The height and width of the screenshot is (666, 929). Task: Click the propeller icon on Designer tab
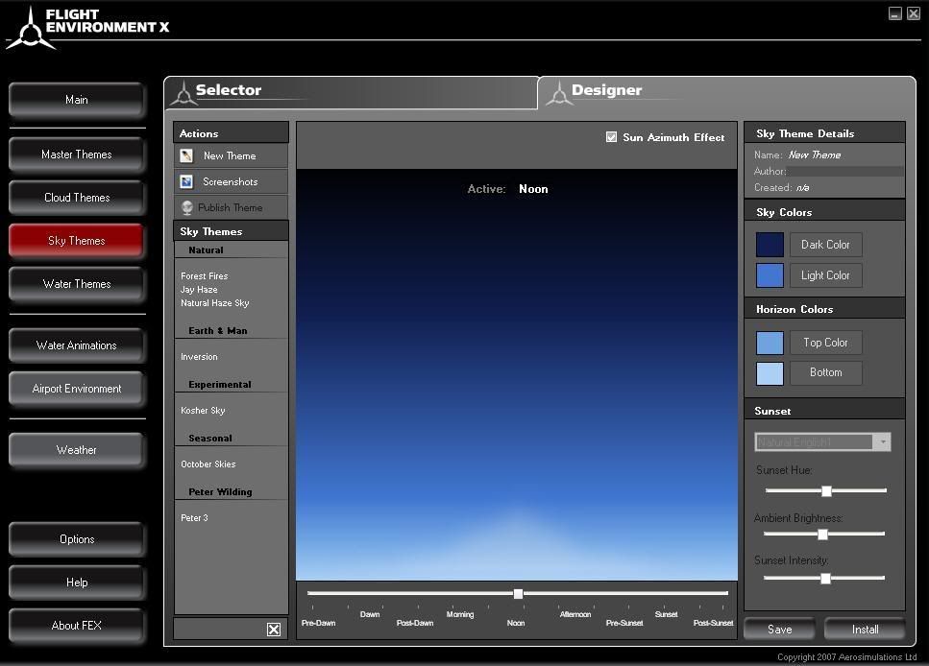[x=558, y=92]
